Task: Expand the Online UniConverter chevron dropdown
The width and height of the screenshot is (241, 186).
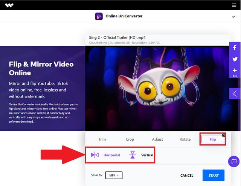Action: coord(234,16)
